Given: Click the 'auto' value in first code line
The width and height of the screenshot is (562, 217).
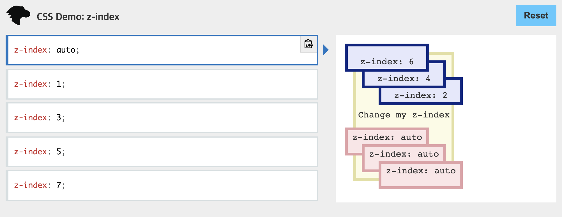Looking at the screenshot, I should click(66, 50).
